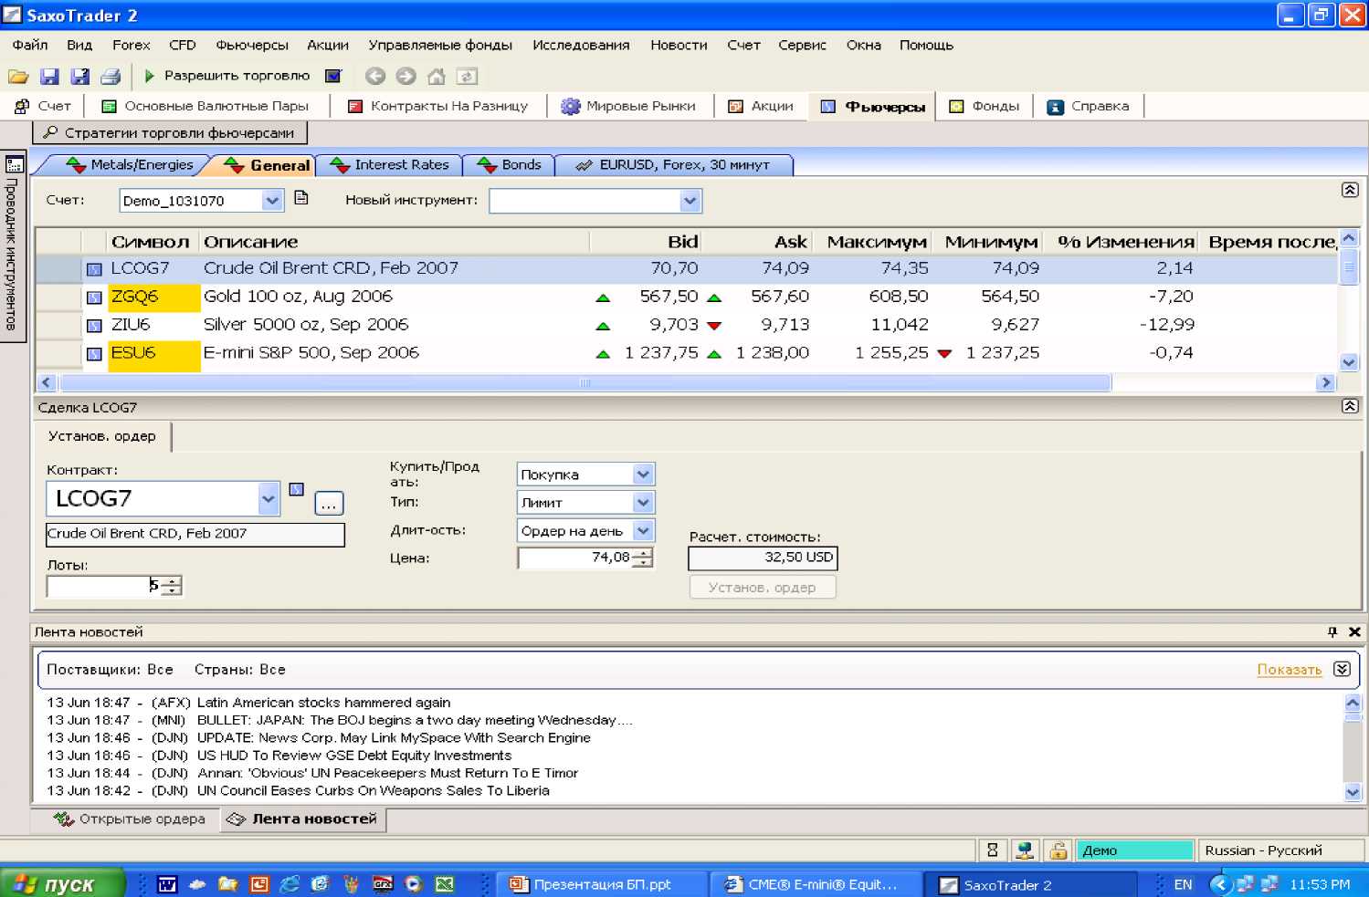Viewport: 1369px width, 897px height.
Task: Click the Показать link in news feed
Action: click(x=1290, y=669)
